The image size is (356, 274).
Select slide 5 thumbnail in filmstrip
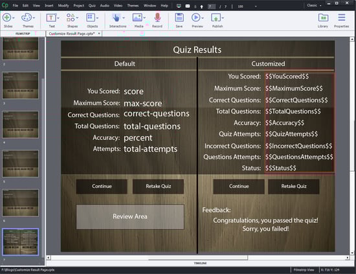21,164
